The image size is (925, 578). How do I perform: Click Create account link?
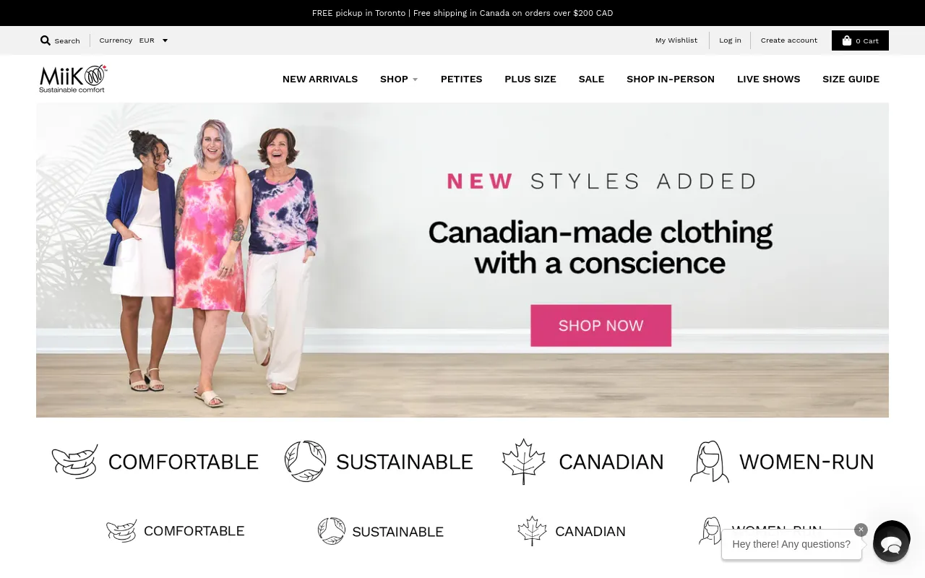point(789,40)
